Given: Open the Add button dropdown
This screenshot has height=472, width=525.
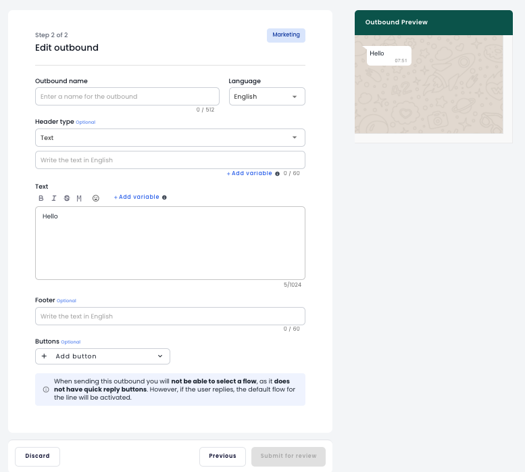Looking at the screenshot, I should [103, 356].
